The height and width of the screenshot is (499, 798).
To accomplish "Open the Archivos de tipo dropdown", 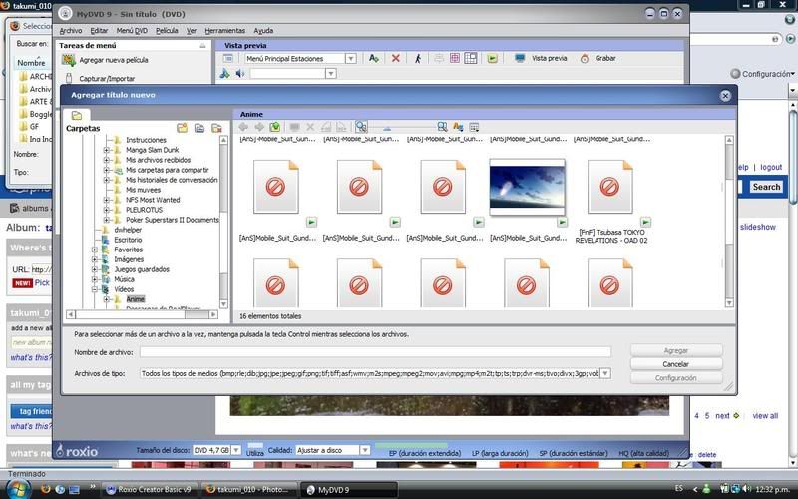I will tap(605, 373).
